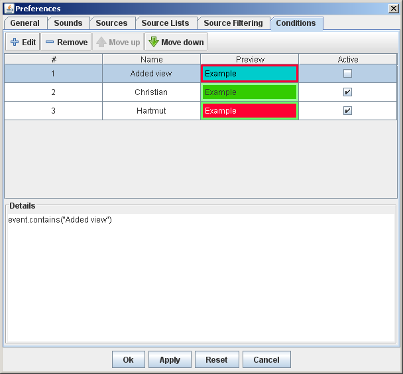Click the Reset button
Viewport: 403px width, 374px height.
pyautogui.click(x=216, y=359)
